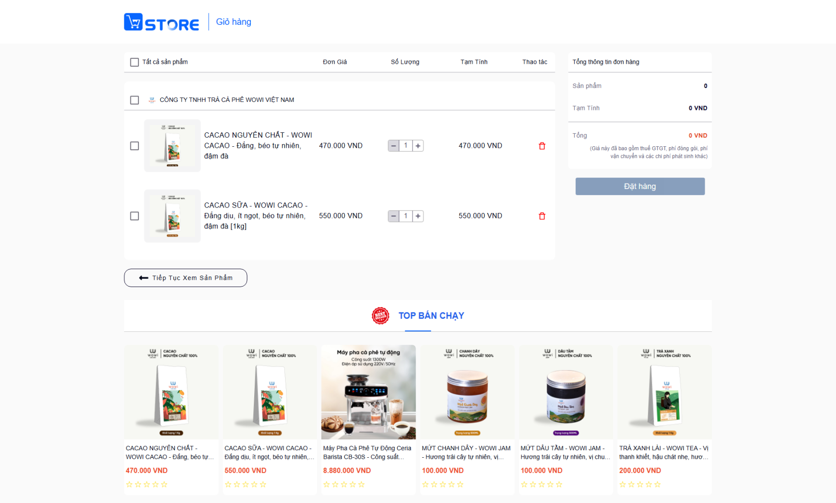
Task: Click 'MỨT CHANH DÂY - WOWI JAM' title
Action: (466, 452)
